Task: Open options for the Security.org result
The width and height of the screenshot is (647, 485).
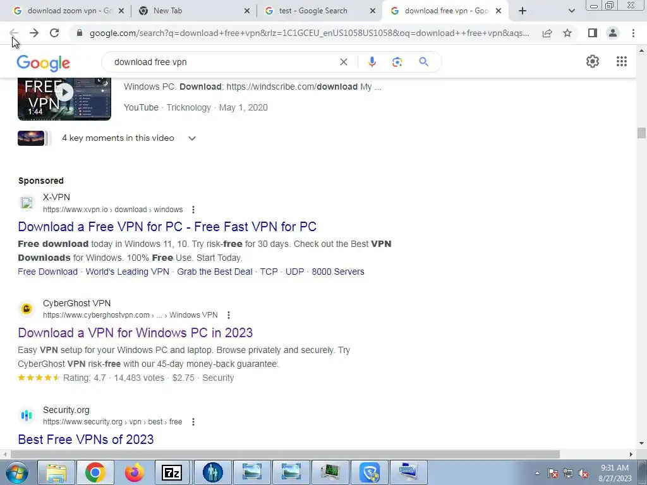Action: point(193,422)
